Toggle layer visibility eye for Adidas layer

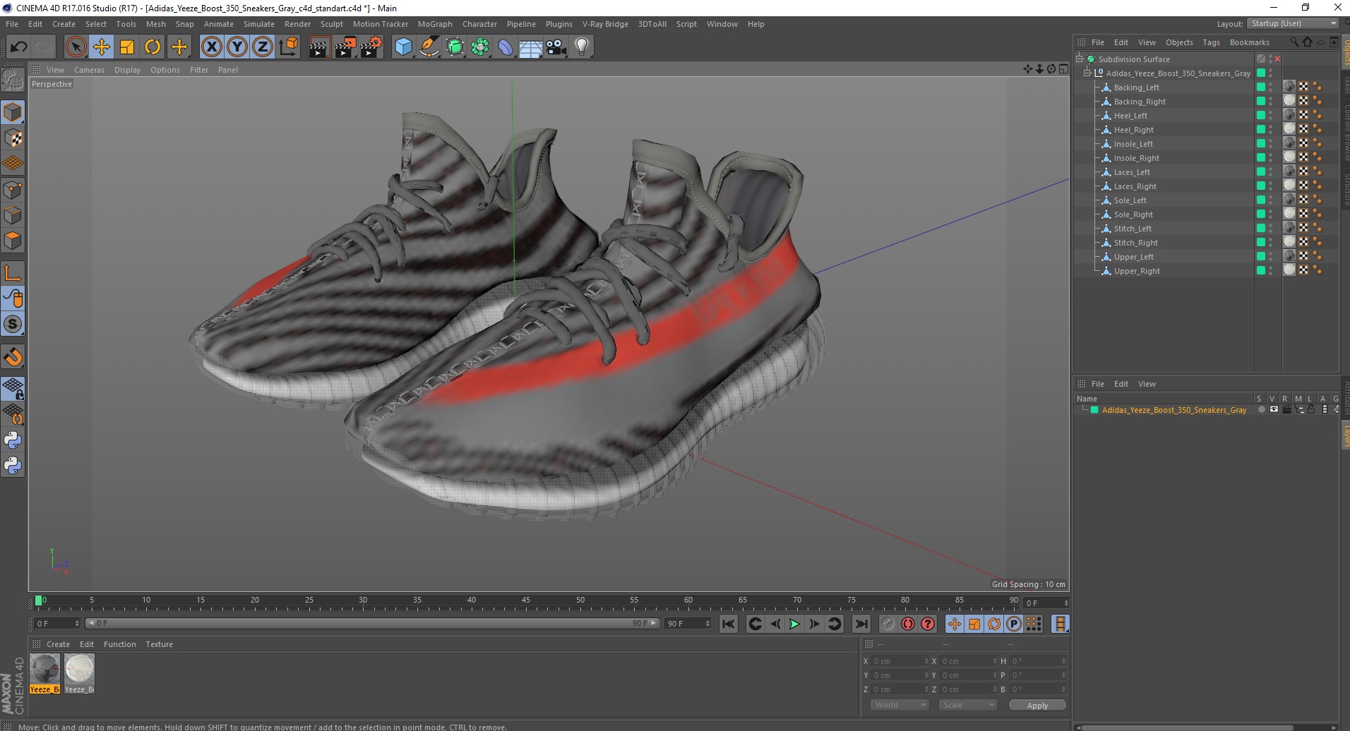coord(1274,410)
